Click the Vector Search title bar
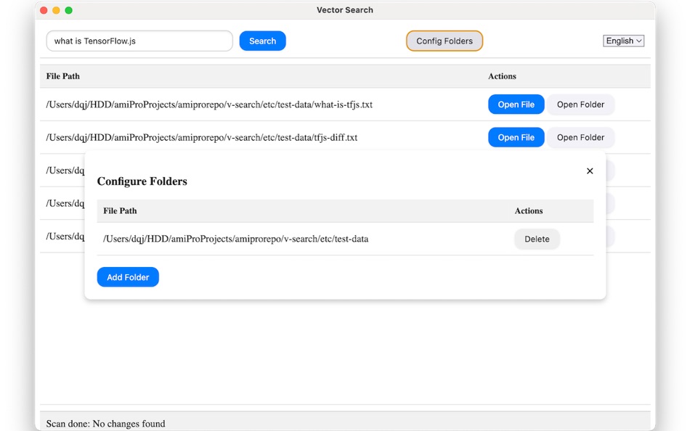This screenshot has width=690, height=431. tap(345, 10)
